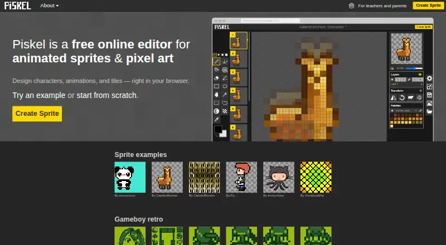Choose the largest pen size option
The height and width of the screenshot is (245, 446).
[226, 55]
